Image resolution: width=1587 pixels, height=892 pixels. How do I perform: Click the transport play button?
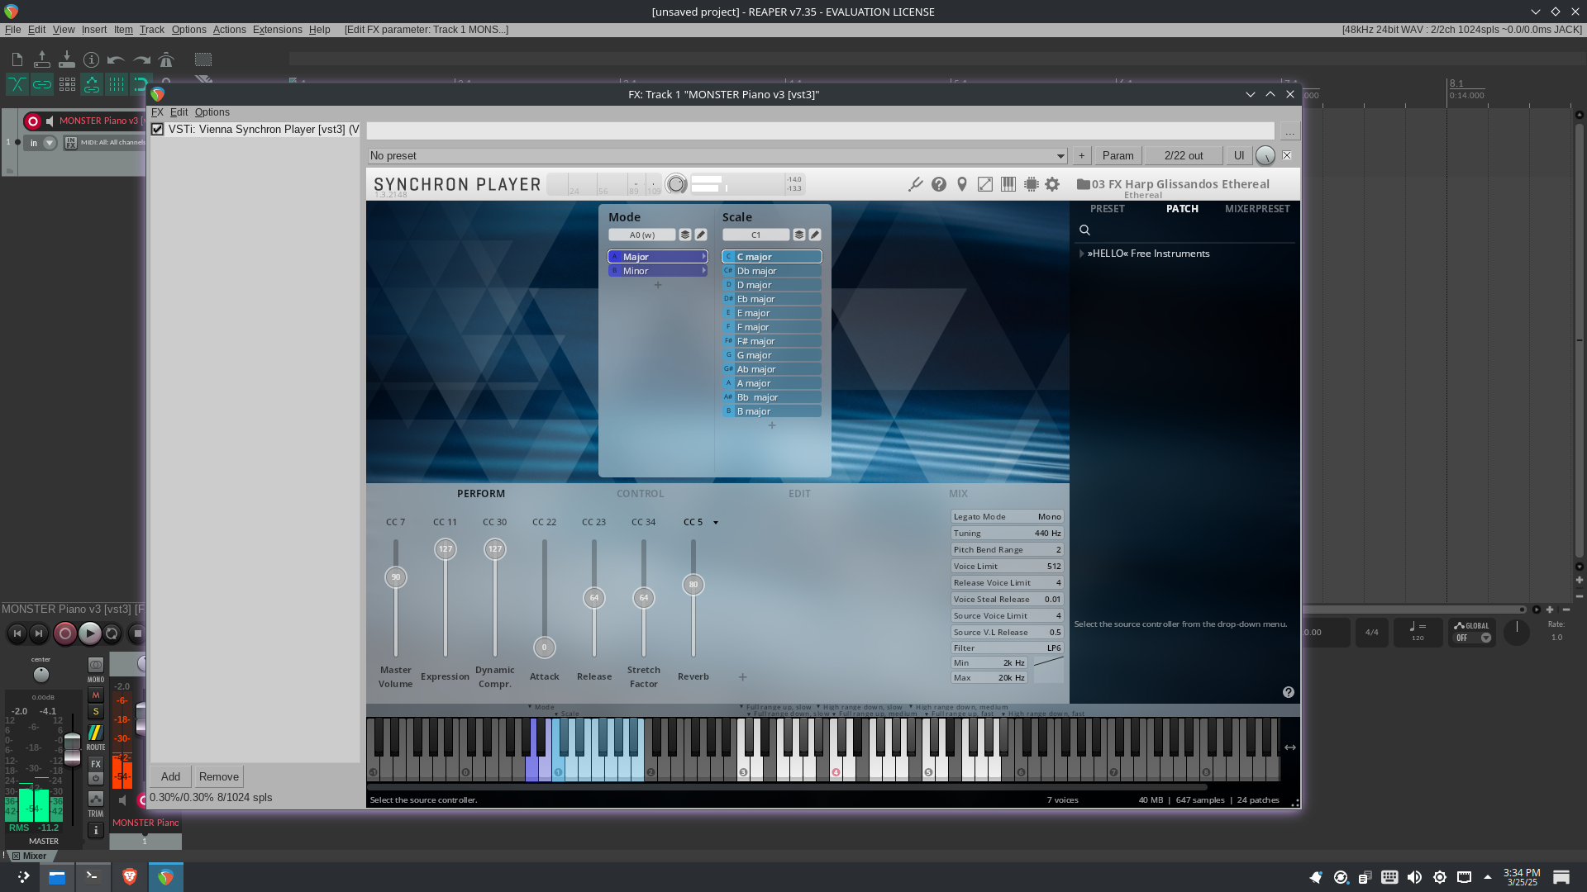[89, 633]
